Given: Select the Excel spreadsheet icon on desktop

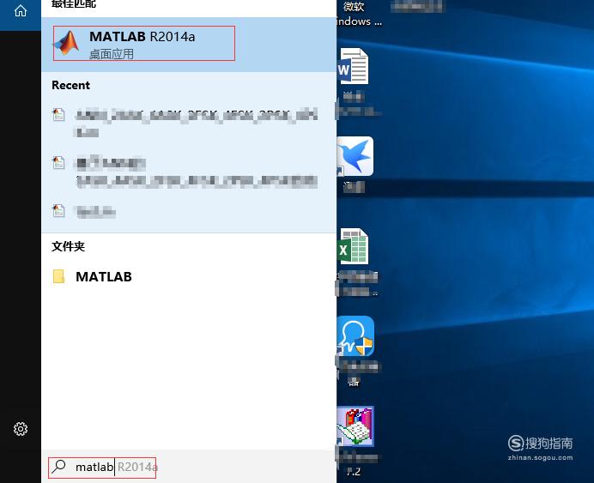Looking at the screenshot, I should 353,246.
